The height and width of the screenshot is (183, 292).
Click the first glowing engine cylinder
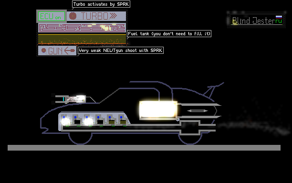pos(65,121)
